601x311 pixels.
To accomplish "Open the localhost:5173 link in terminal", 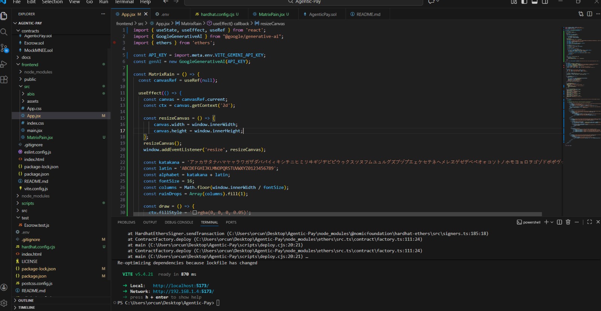I will pyautogui.click(x=181, y=286).
